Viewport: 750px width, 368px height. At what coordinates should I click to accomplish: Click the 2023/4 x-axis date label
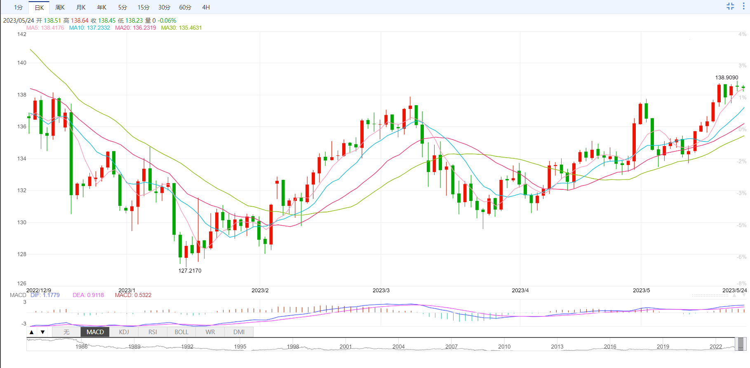520,290
